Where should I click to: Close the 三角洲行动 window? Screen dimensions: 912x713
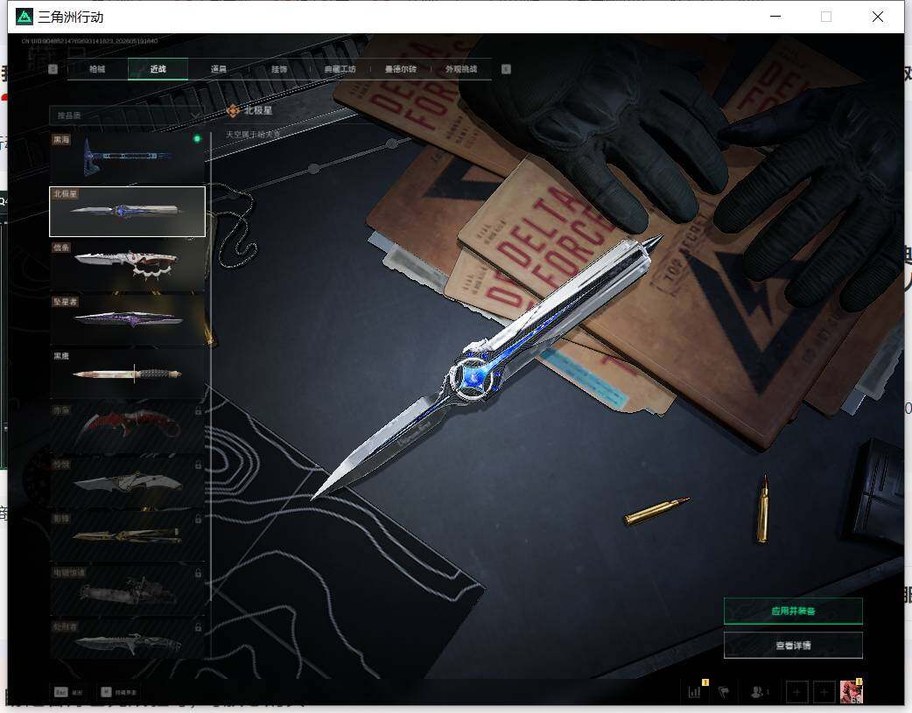click(878, 17)
